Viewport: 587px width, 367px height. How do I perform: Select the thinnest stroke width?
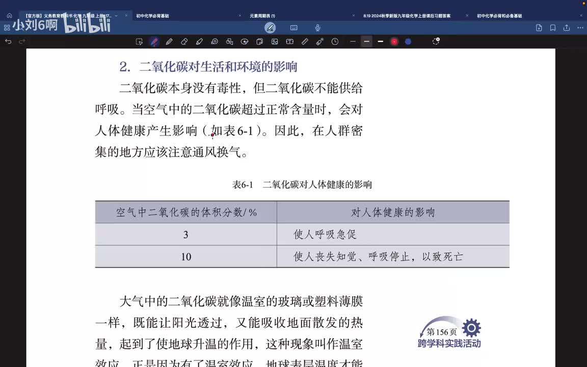[x=353, y=42]
